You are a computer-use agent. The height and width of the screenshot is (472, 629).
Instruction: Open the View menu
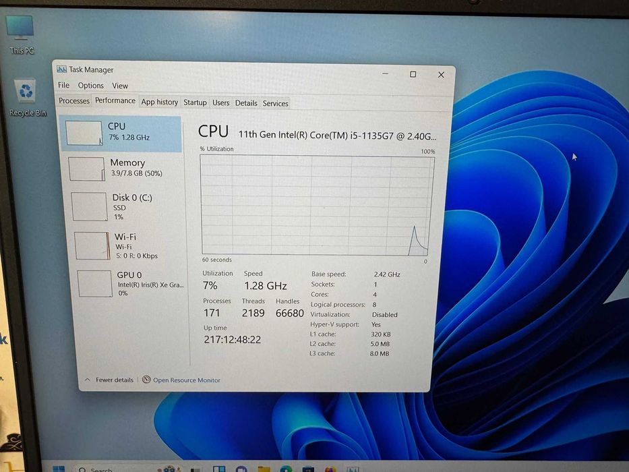(119, 86)
